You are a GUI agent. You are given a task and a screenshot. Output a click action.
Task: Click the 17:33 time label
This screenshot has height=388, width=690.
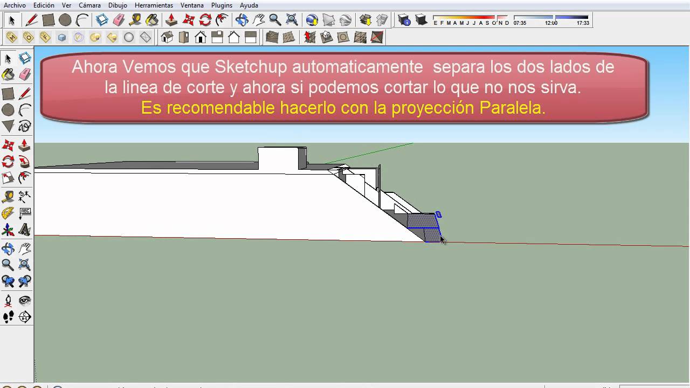pyautogui.click(x=583, y=23)
